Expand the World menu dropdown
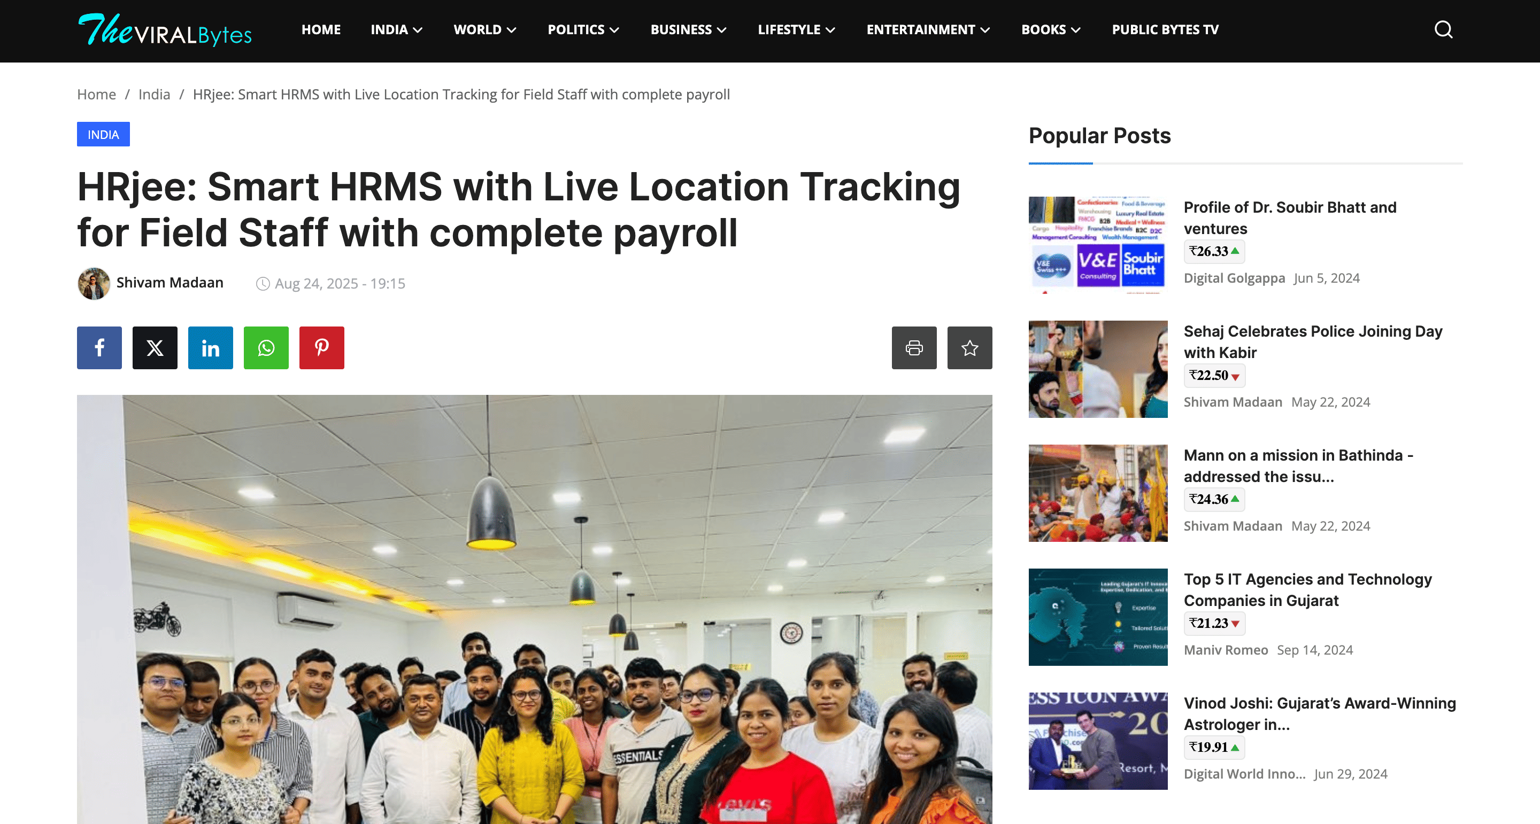The image size is (1540, 824). [484, 29]
